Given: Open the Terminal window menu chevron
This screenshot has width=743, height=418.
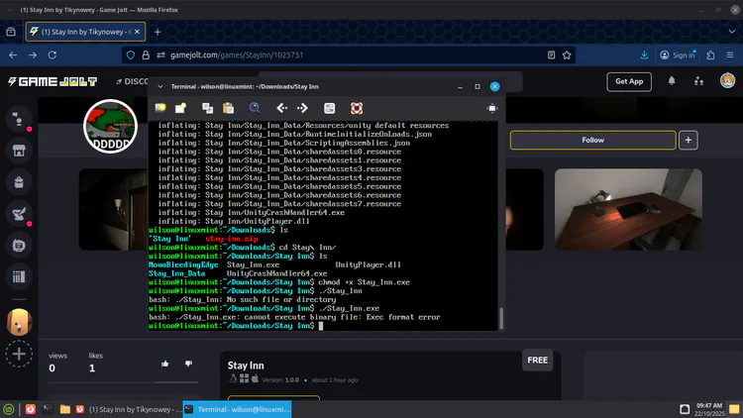Looking at the screenshot, I should pos(160,87).
